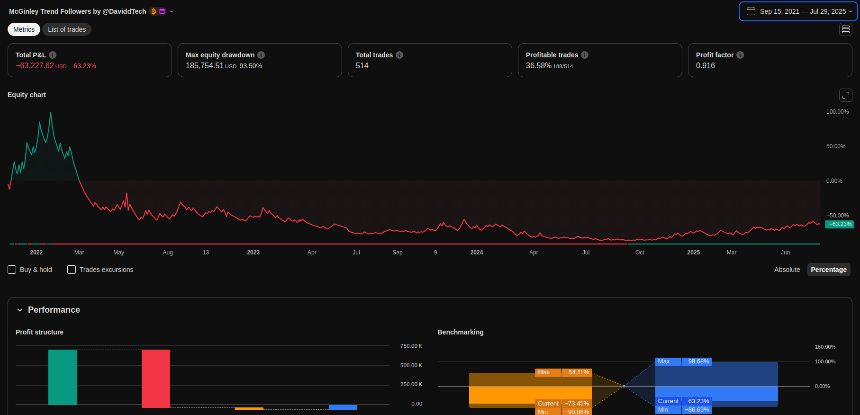Open the Profitable trades info tooltip
Screen dimensions: 860x415
585,55
